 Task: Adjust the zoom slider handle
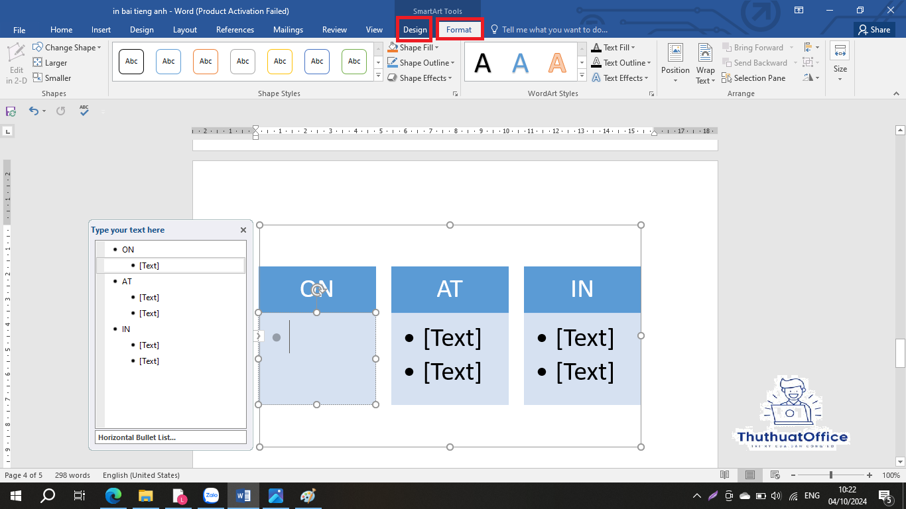tap(831, 475)
